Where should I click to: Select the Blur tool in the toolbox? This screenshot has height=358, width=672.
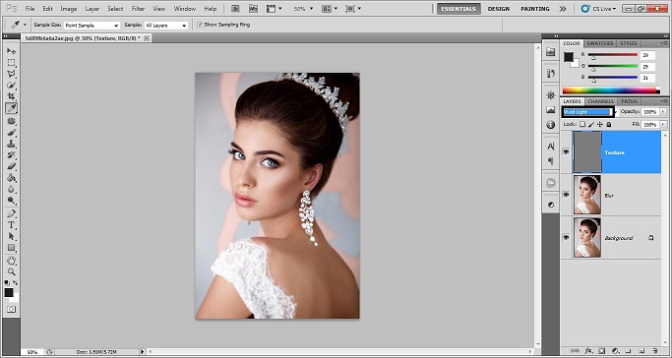11,189
